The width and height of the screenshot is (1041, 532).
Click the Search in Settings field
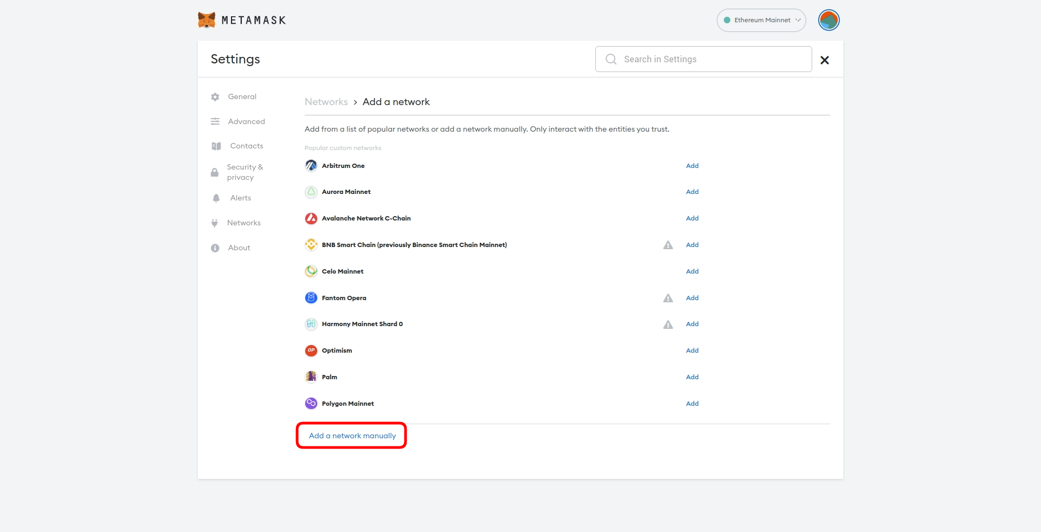coord(703,59)
